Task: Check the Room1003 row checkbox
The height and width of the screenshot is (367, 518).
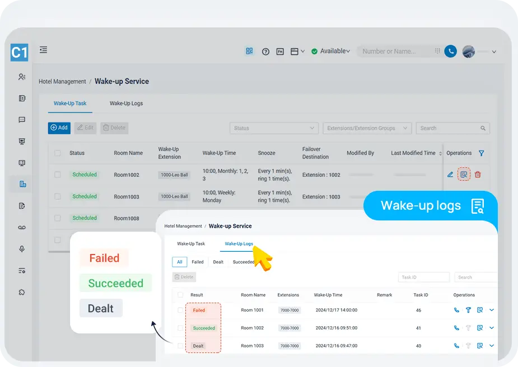Action: tap(58, 196)
